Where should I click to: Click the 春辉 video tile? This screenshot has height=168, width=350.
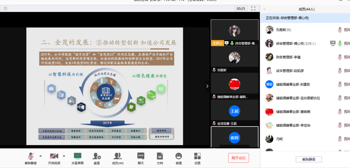tap(235, 137)
